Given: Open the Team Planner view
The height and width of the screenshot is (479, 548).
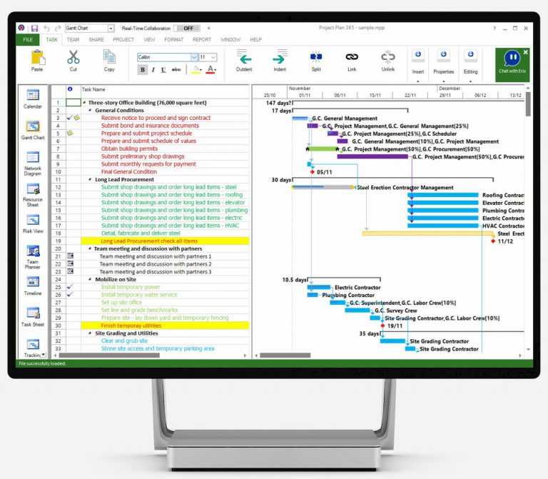Looking at the screenshot, I should click(33, 256).
